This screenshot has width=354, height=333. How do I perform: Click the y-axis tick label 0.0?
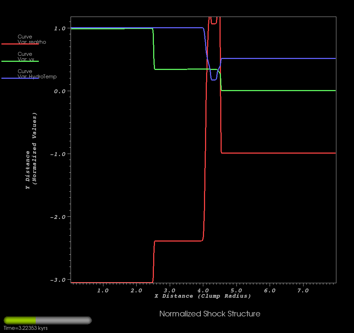pos(60,91)
